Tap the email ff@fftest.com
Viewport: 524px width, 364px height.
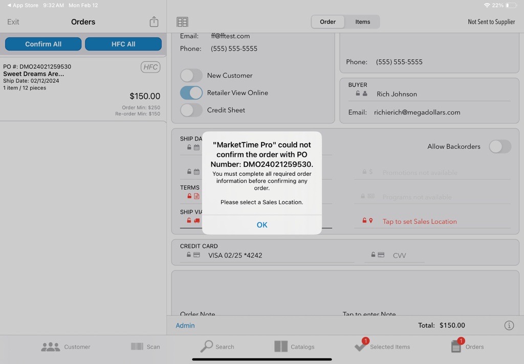coord(230,36)
